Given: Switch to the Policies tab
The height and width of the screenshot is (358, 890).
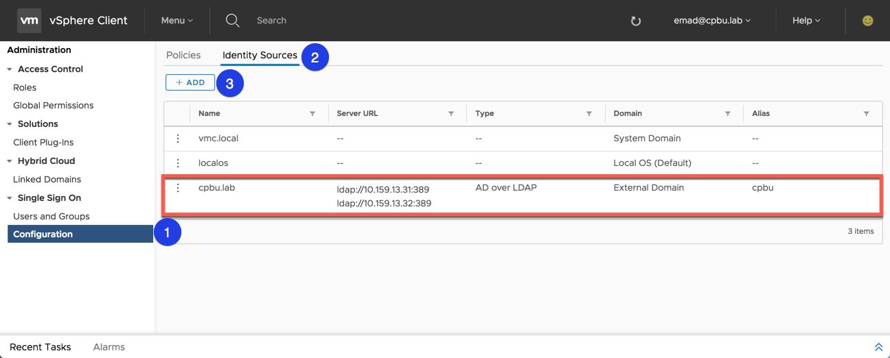Looking at the screenshot, I should coord(183,55).
